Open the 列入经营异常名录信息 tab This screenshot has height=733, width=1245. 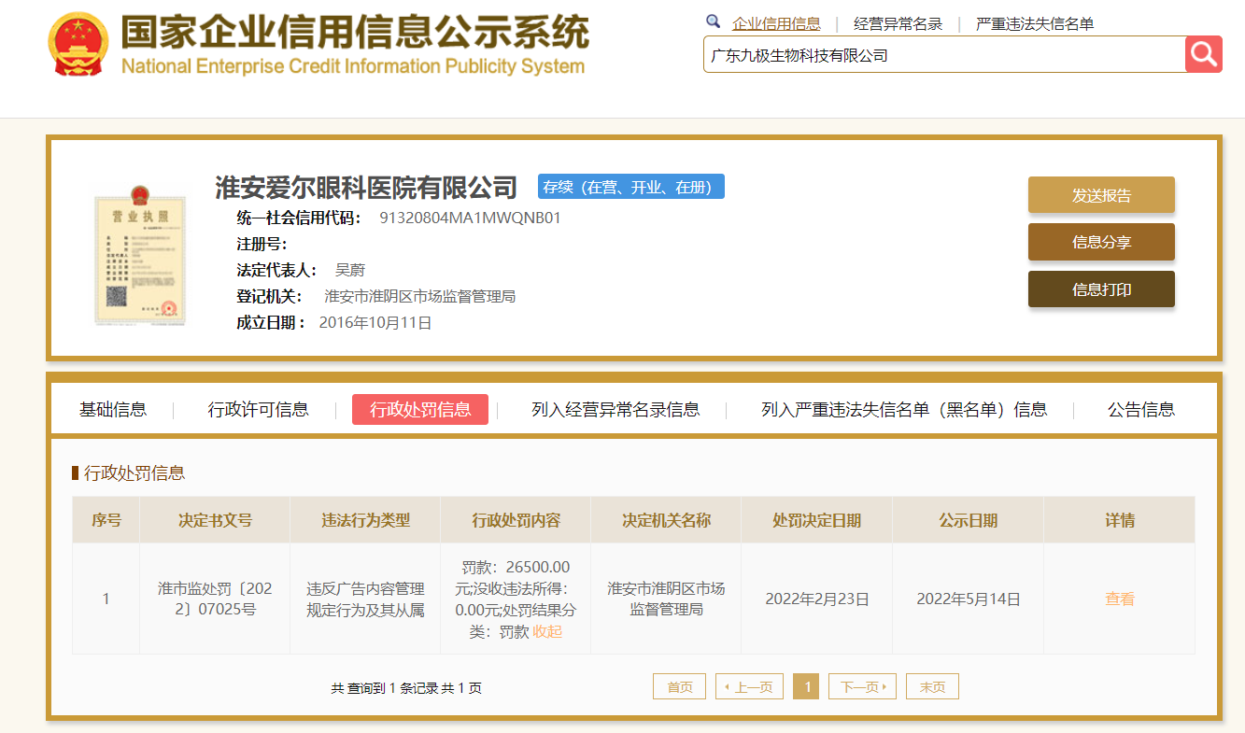[x=615, y=409]
